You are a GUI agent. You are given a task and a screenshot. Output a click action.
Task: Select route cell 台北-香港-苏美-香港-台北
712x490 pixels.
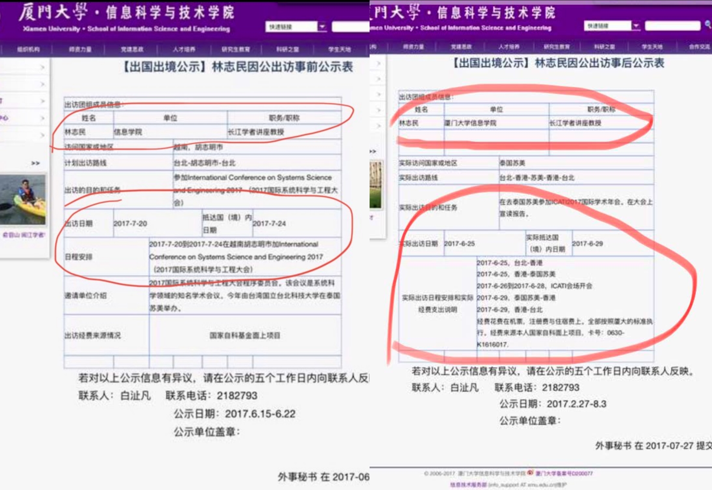click(576, 178)
